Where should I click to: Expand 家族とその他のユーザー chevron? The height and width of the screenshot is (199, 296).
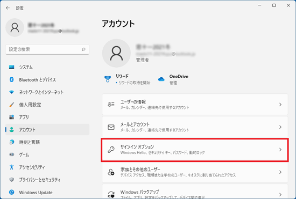pyautogui.click(x=280, y=172)
